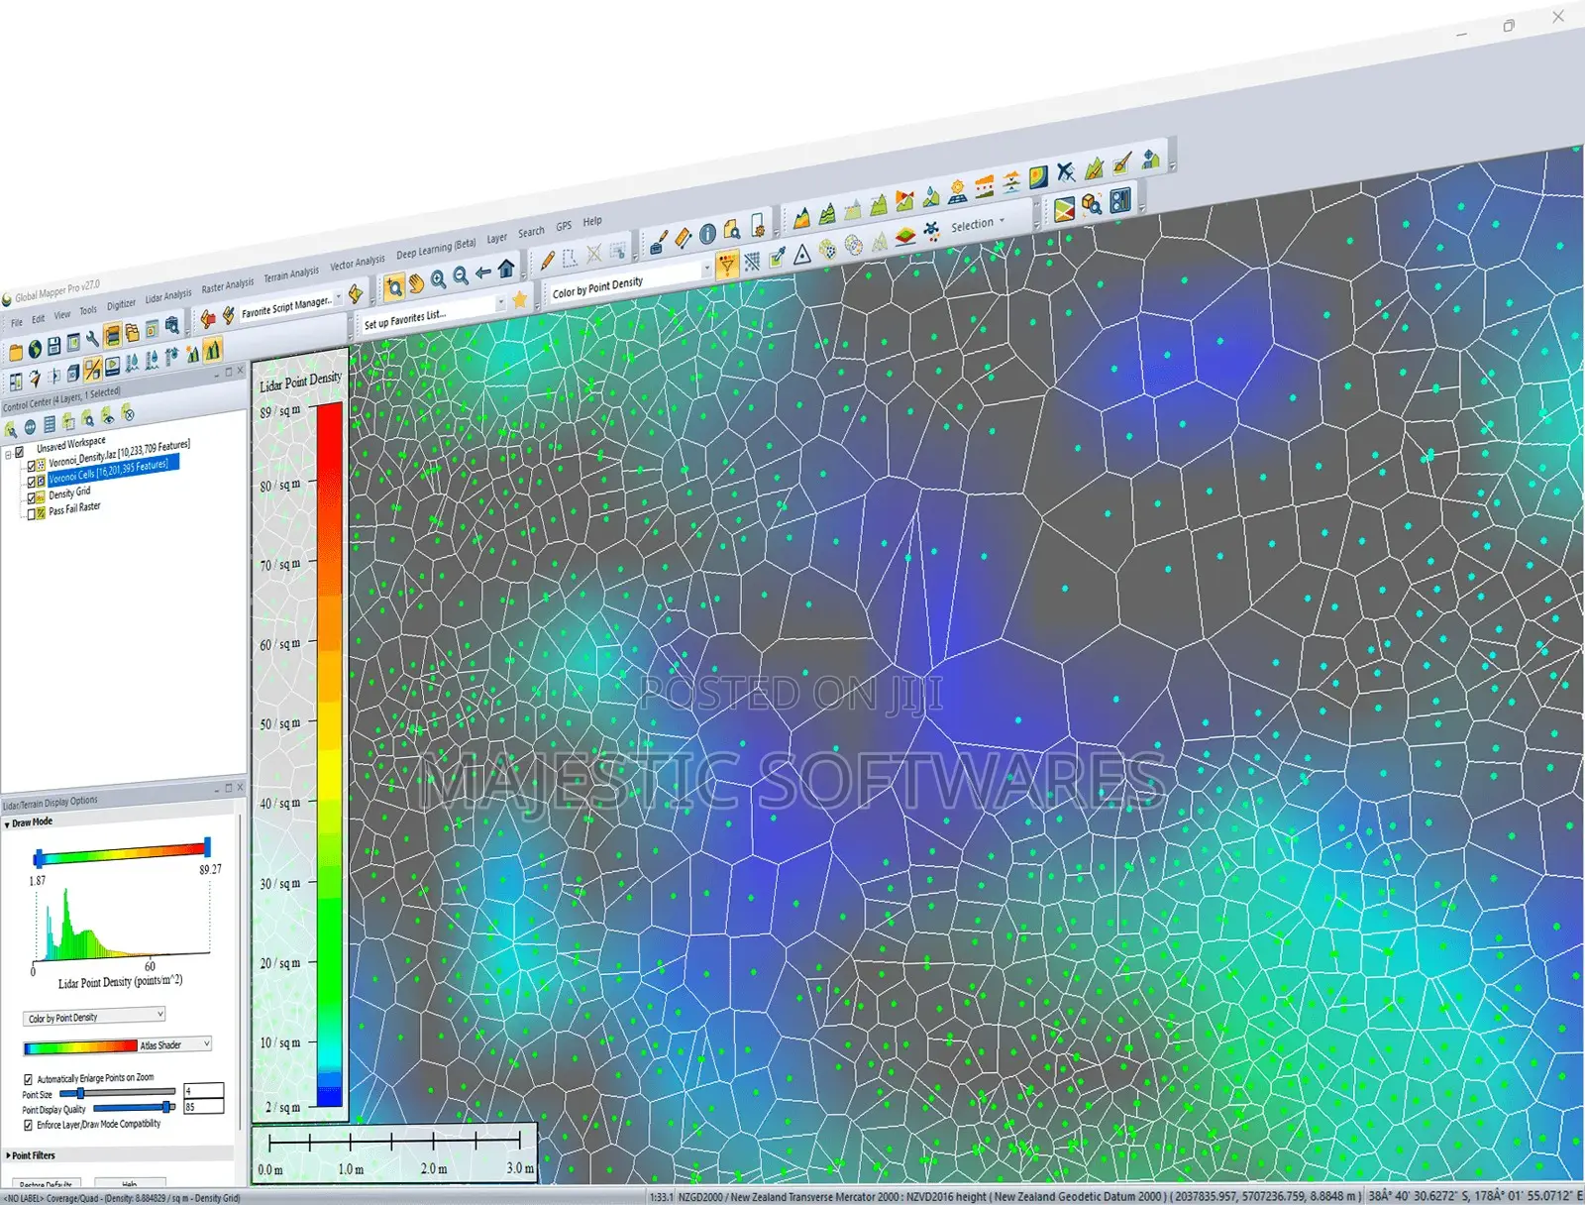Click the Point Size value field
This screenshot has height=1205, width=1585.
tap(204, 1090)
